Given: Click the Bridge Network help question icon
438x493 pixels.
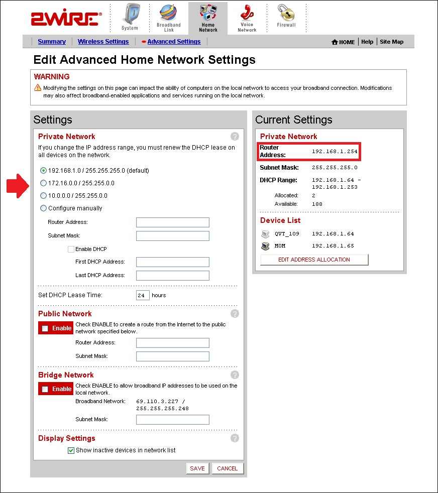Looking at the screenshot, I should (235, 375).
